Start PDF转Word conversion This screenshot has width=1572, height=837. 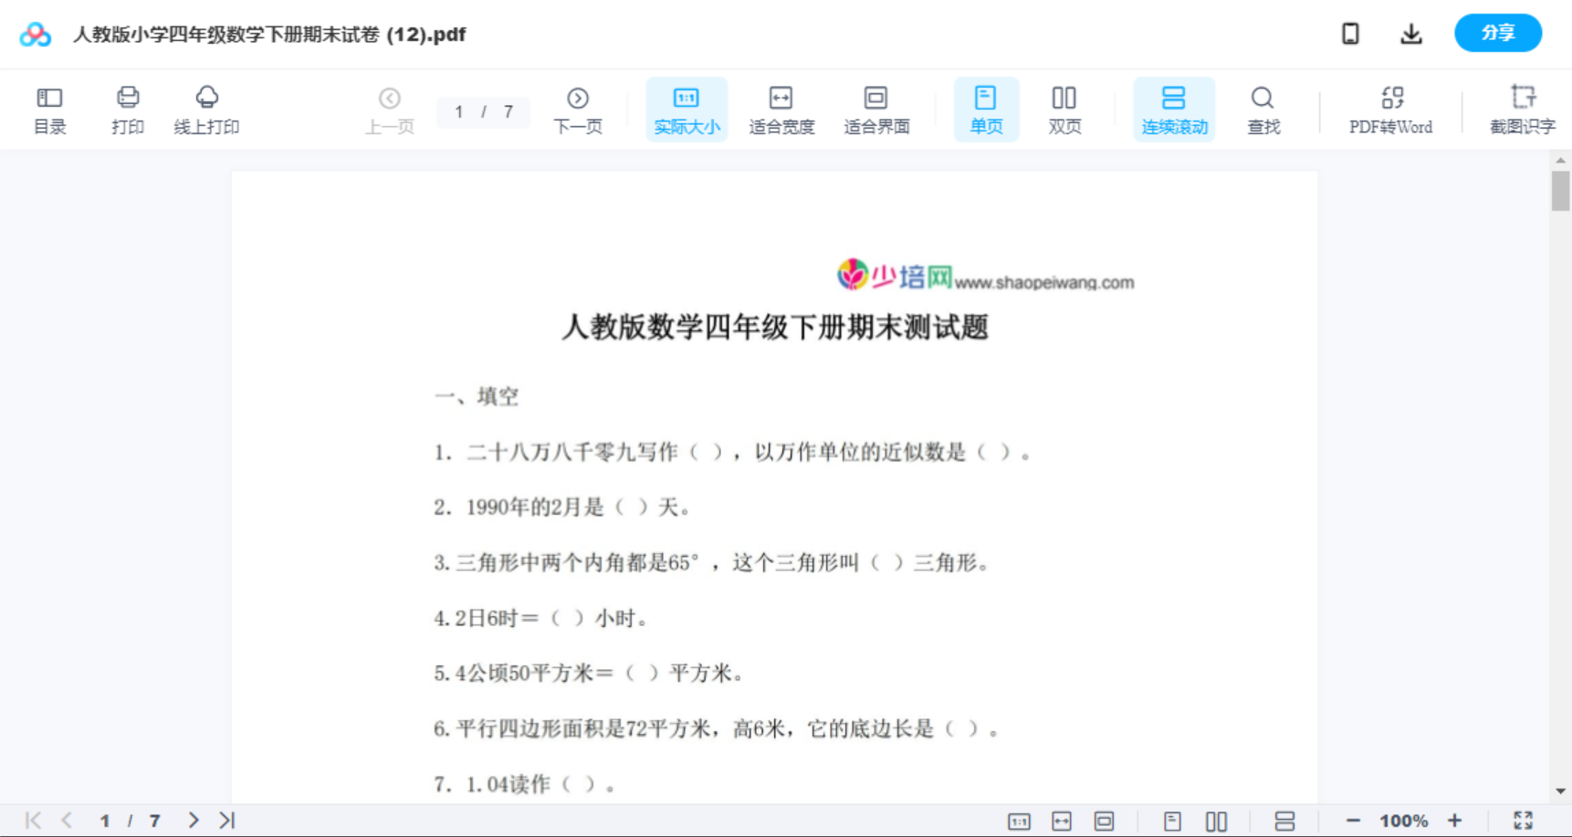[1389, 109]
